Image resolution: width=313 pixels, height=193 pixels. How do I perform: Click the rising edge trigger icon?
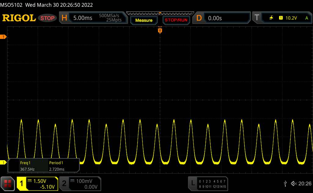click(x=271, y=18)
